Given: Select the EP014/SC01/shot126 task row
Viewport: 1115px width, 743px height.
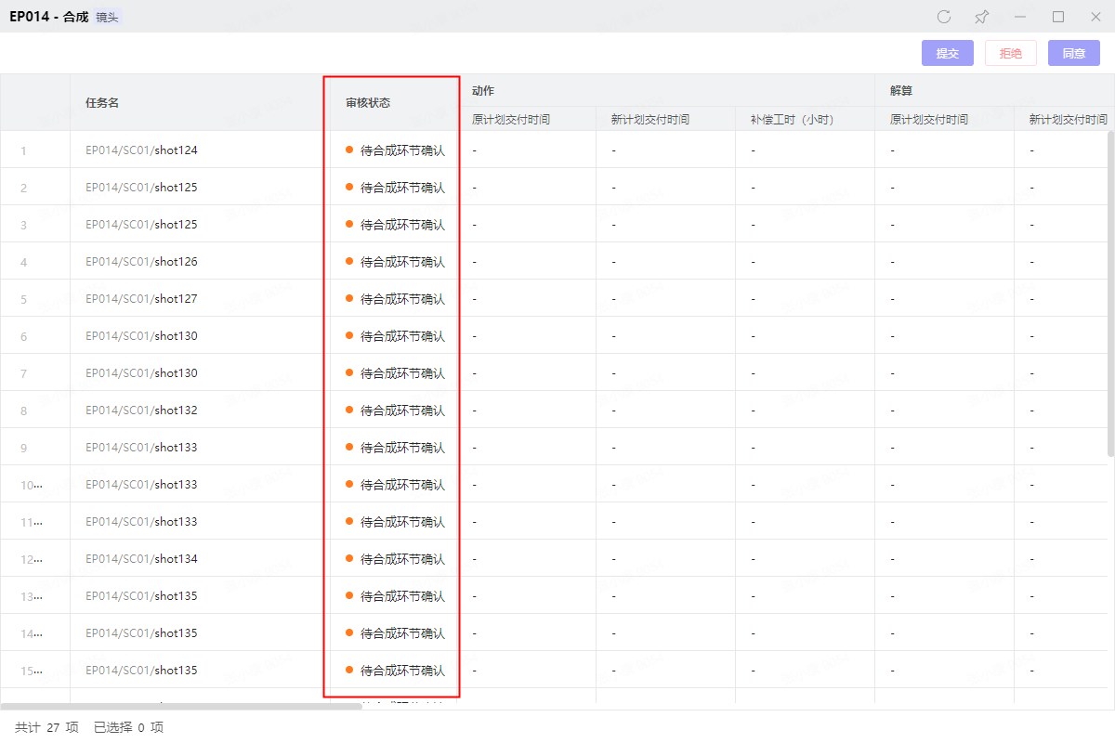Looking at the screenshot, I should pos(141,262).
